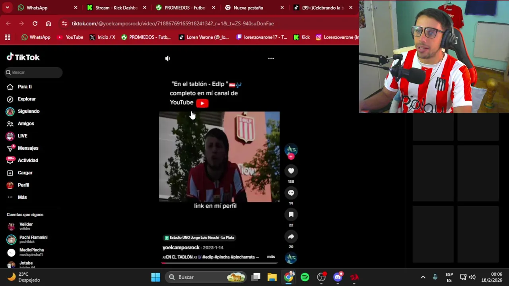This screenshot has width=509, height=286.
Task: Open lorenzovarone17 Twitch bookmark
Action: click(x=262, y=37)
